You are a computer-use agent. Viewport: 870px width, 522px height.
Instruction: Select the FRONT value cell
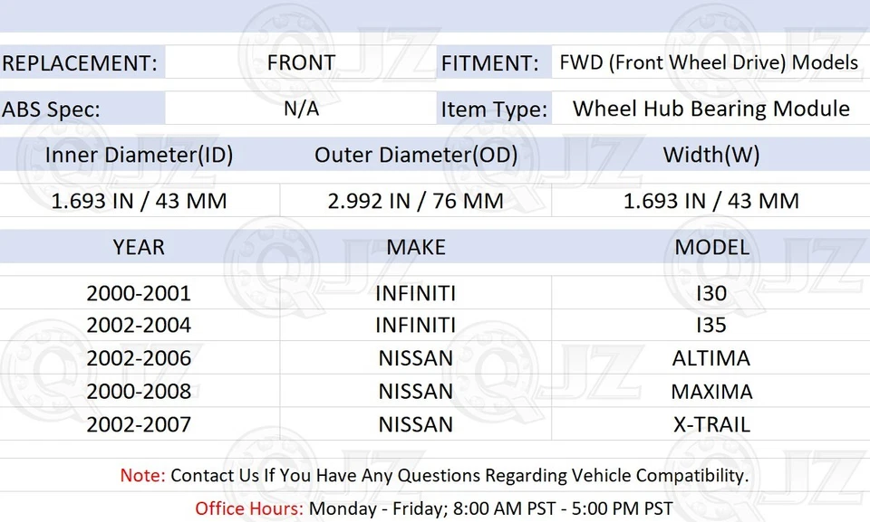[301, 62]
